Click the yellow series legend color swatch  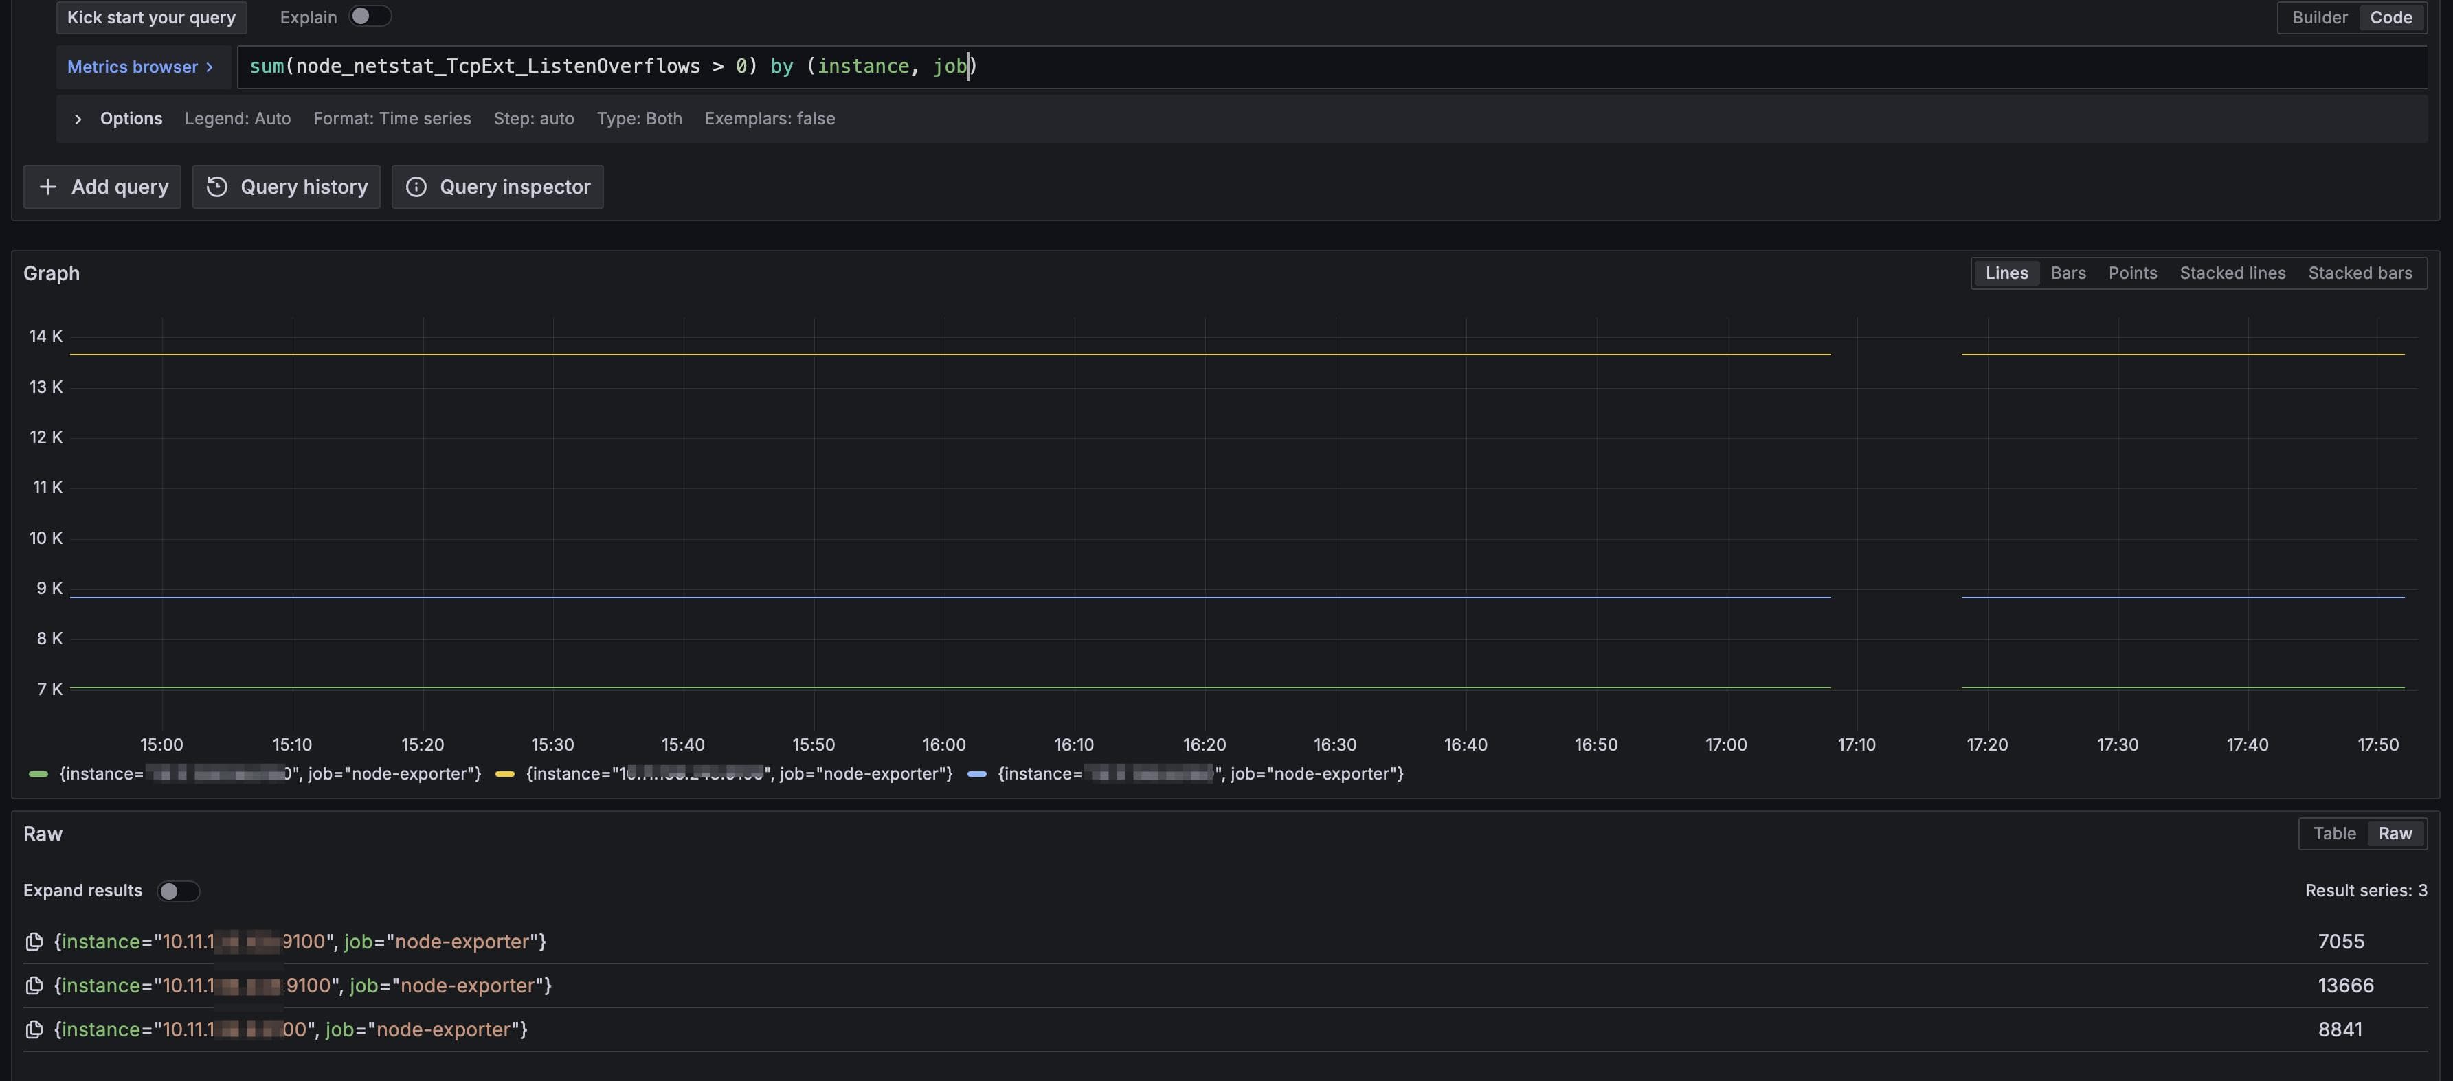pyautogui.click(x=505, y=775)
